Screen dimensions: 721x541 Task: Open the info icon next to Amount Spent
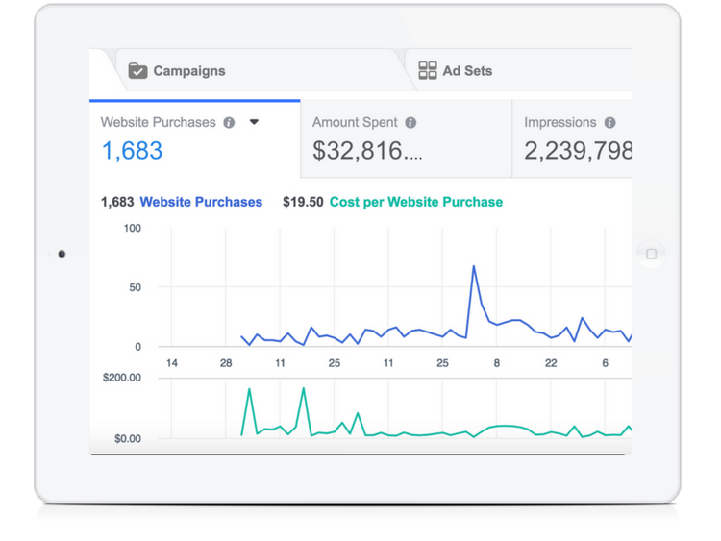tap(410, 123)
